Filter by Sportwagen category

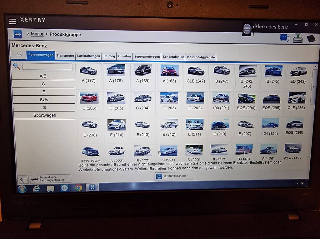point(45,115)
